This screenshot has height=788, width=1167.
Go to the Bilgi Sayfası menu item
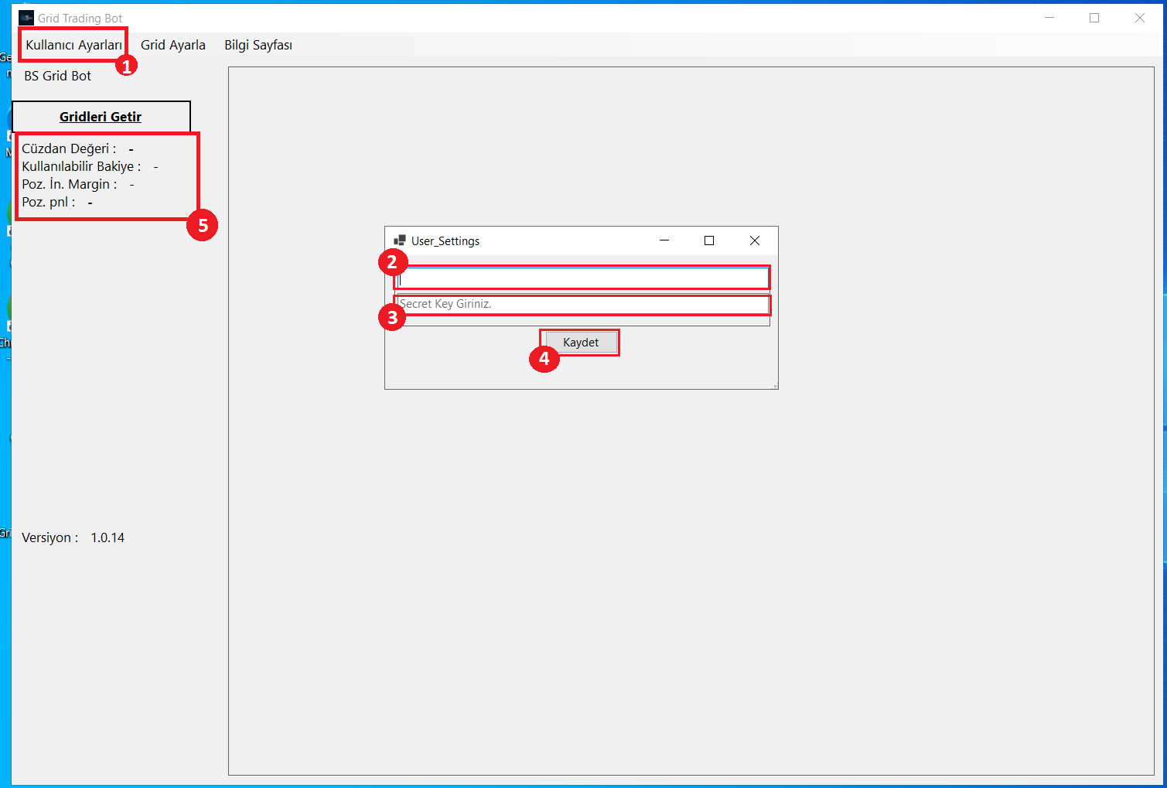coord(258,45)
